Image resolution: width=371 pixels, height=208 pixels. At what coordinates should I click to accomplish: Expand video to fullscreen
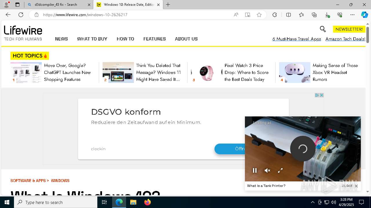280,170
